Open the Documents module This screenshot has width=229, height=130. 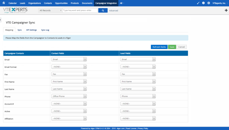tap(87, 3)
